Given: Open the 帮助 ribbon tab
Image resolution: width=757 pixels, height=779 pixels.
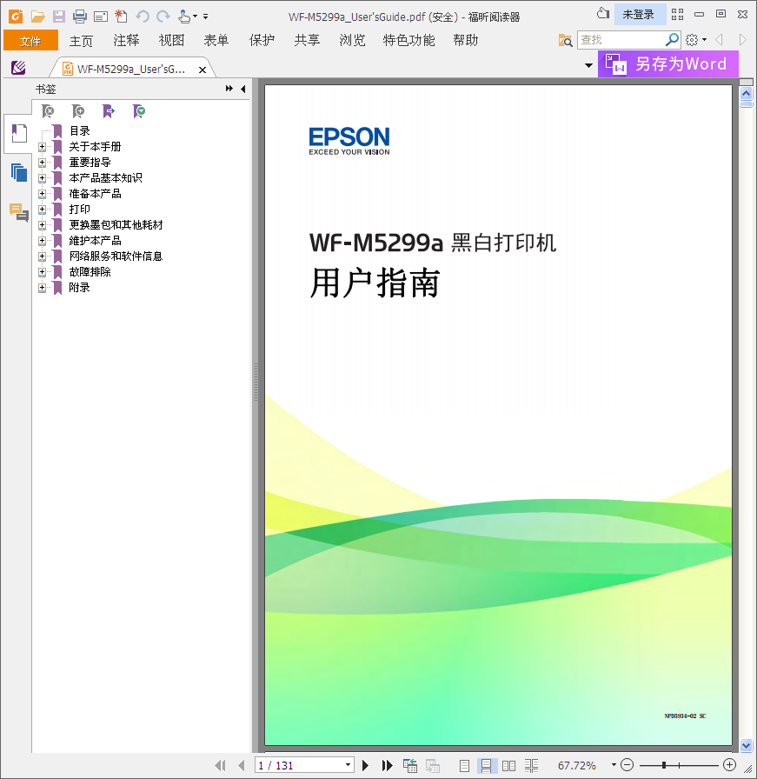Looking at the screenshot, I should coord(466,40).
